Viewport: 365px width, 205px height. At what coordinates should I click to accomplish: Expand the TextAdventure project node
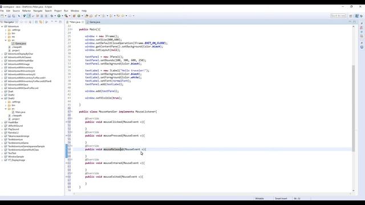[x=2, y=140]
